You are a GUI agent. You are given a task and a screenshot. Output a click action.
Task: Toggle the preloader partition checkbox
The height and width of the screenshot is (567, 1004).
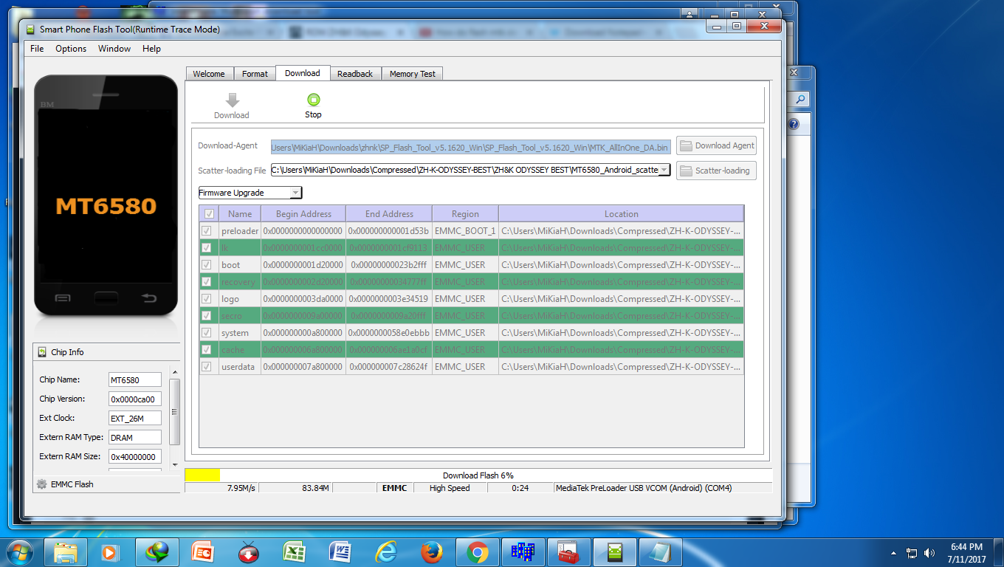point(207,231)
